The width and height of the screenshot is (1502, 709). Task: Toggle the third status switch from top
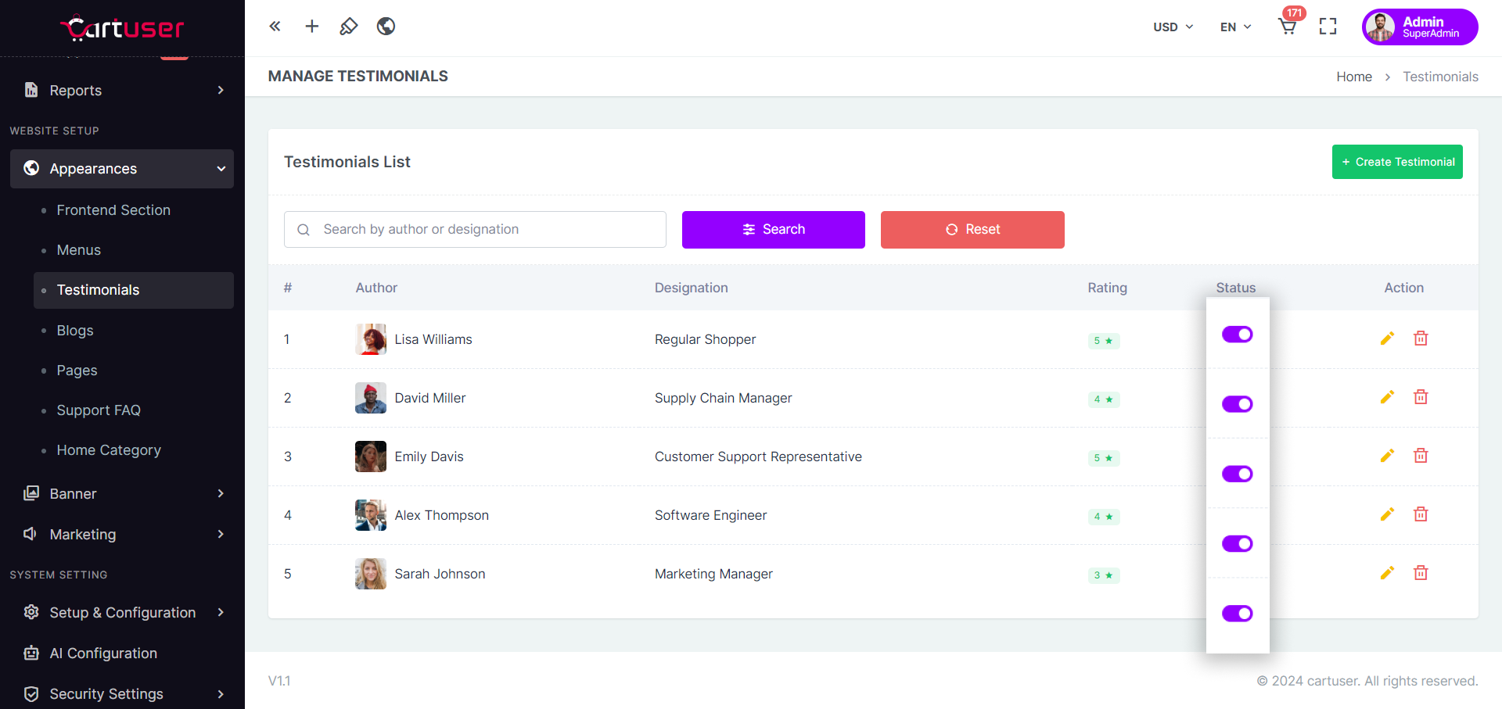1237,474
